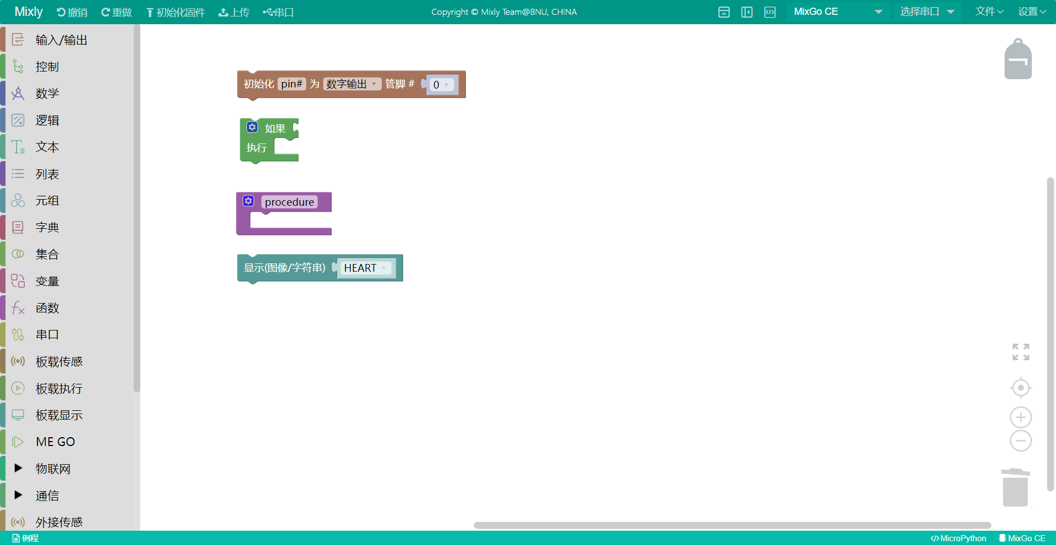
Task: Zoom in with the plus icon
Action: 1021,417
